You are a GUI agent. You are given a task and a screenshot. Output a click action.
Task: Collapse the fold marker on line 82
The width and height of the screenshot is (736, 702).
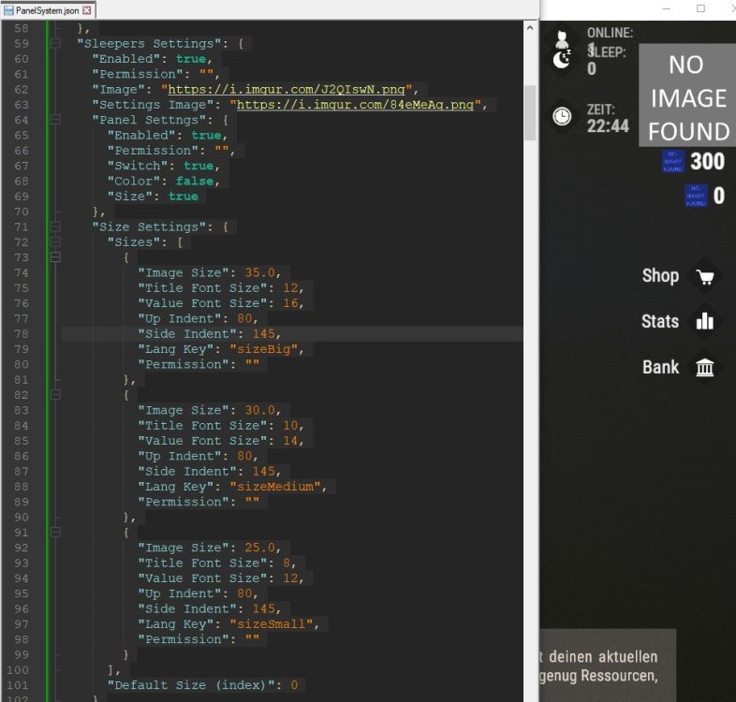coord(55,395)
